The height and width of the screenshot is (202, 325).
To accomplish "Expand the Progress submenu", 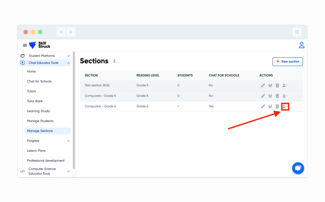I will [68, 141].
